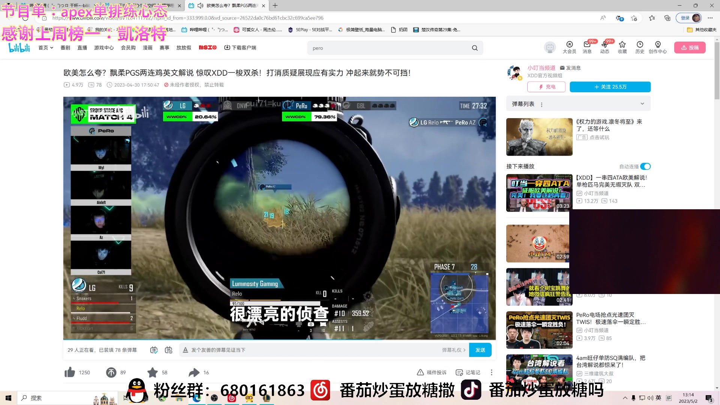Open the PeRo电场抢点光速团灭 video title
720x405 pixels.
click(x=611, y=318)
